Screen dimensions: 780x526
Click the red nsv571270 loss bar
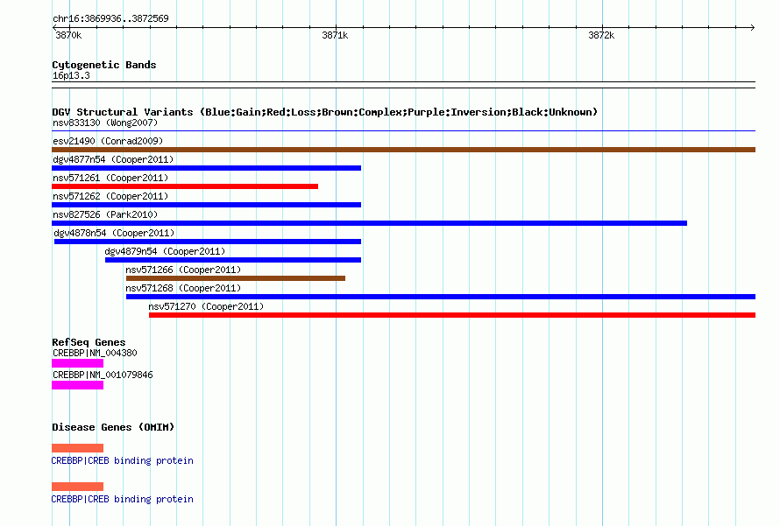452,315
